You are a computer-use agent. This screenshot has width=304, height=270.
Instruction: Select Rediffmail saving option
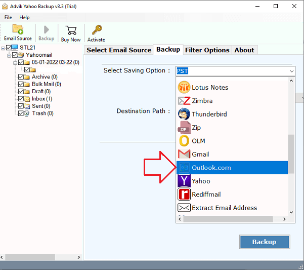tap(232, 195)
